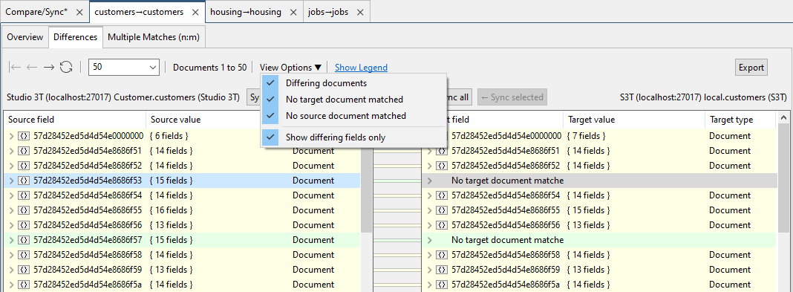
Task: Go to previous page arrow icon
Action: tap(32, 68)
